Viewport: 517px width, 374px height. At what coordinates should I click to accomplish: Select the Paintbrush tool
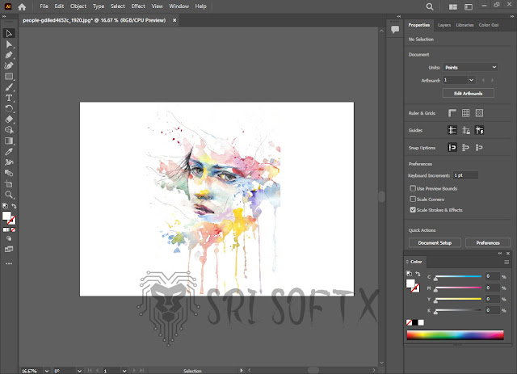[x=9, y=87]
